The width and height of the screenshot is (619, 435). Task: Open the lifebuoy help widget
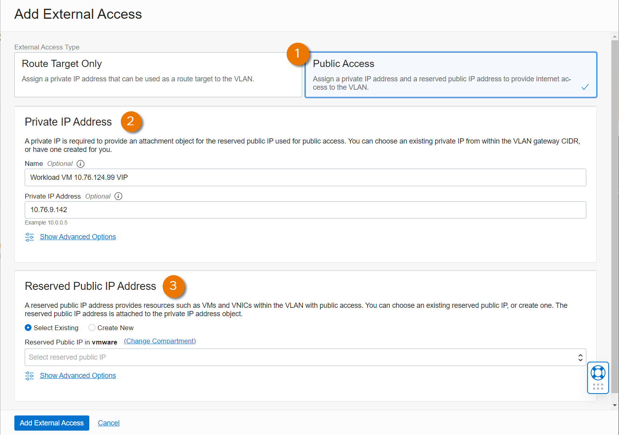(598, 373)
